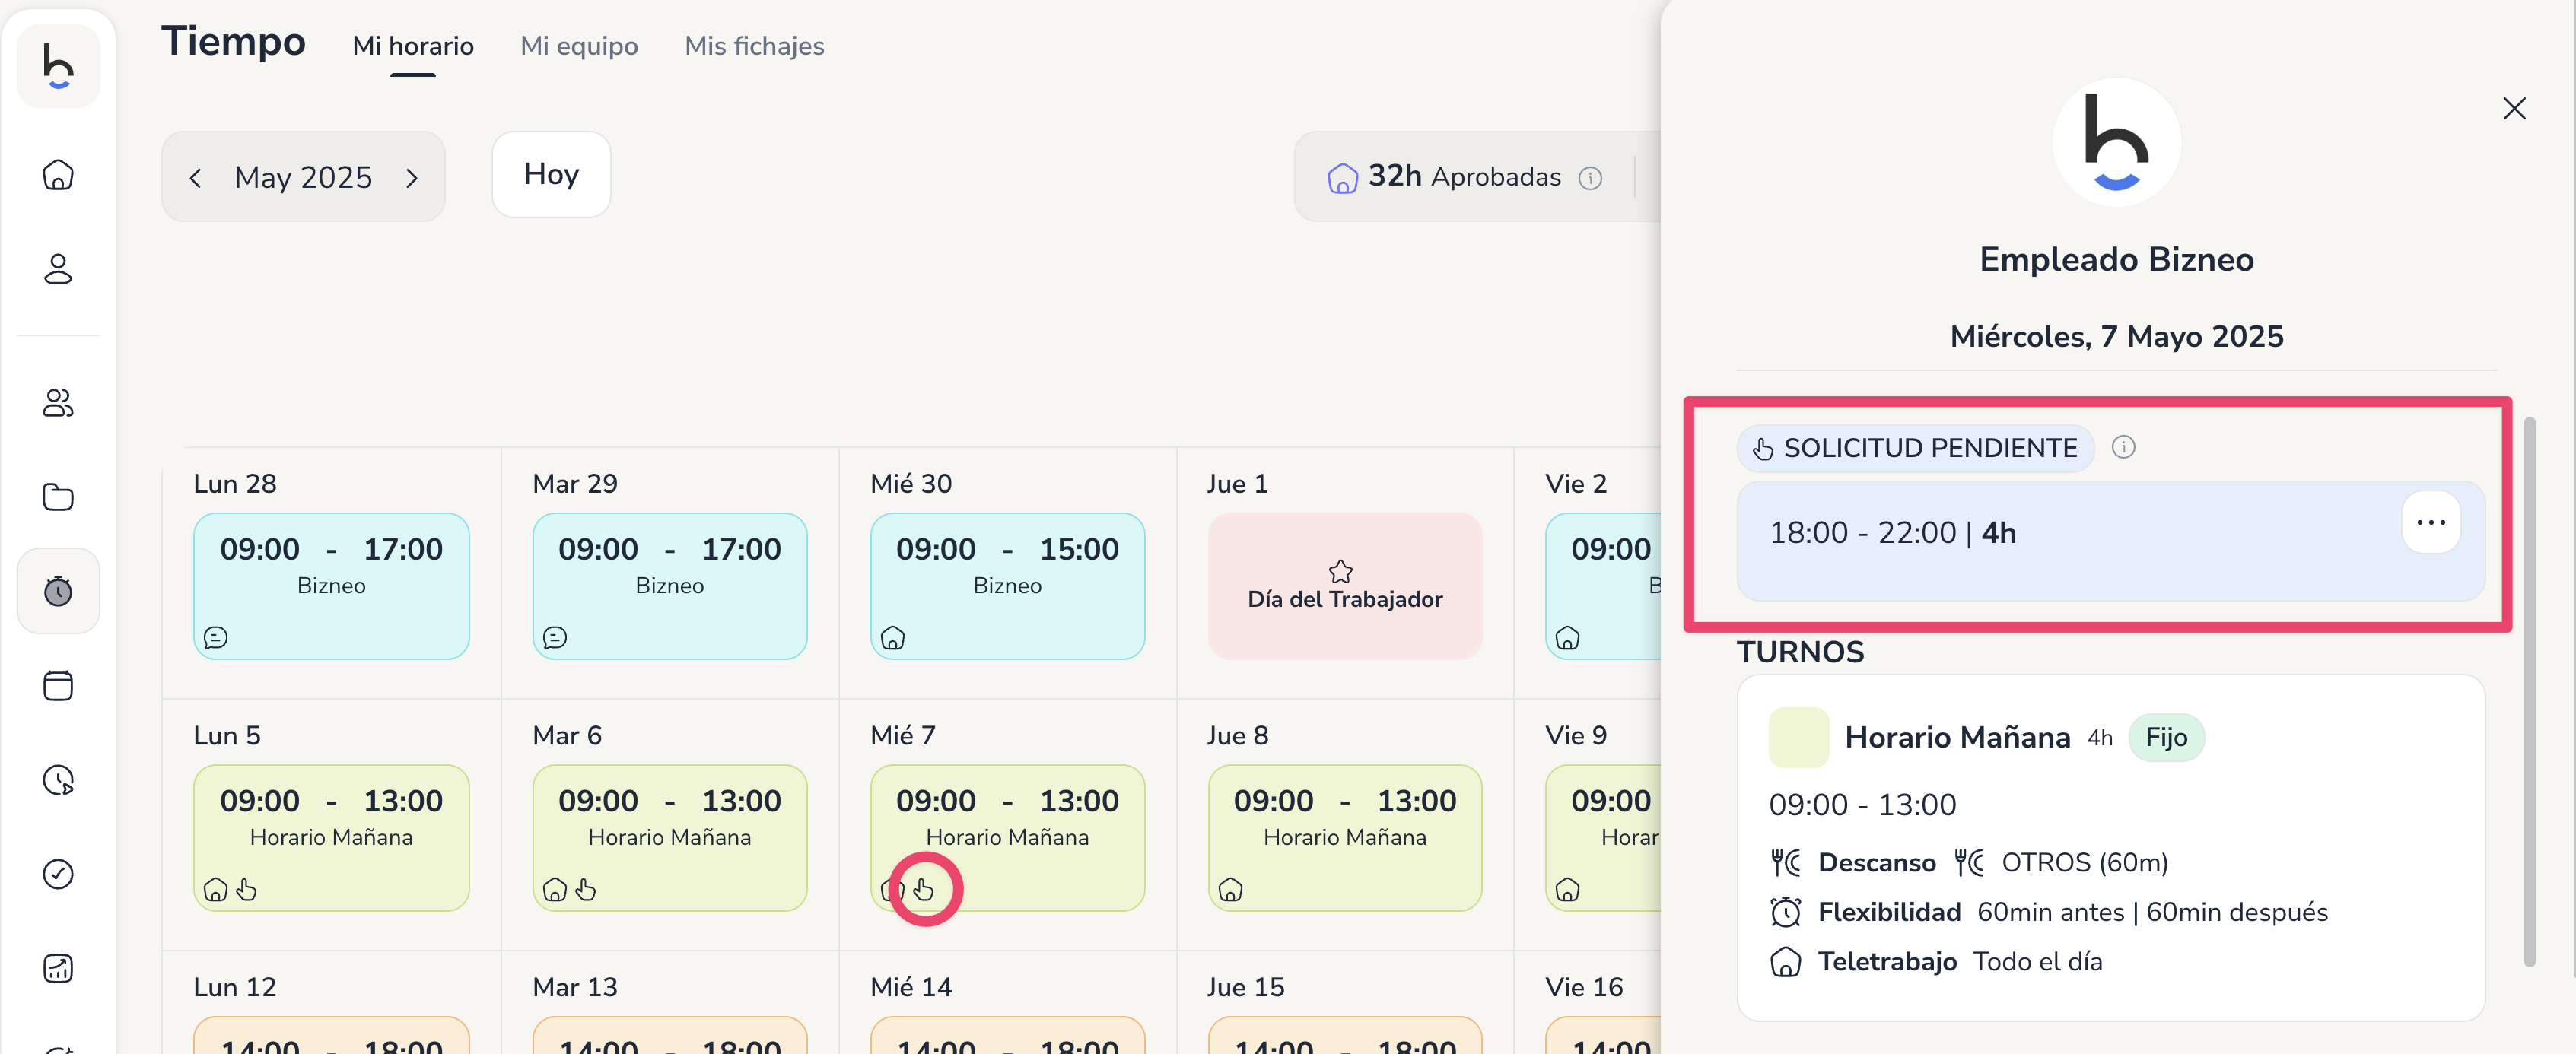
Task: Click telework house icon on Vie 9 shift
Action: (1568, 889)
